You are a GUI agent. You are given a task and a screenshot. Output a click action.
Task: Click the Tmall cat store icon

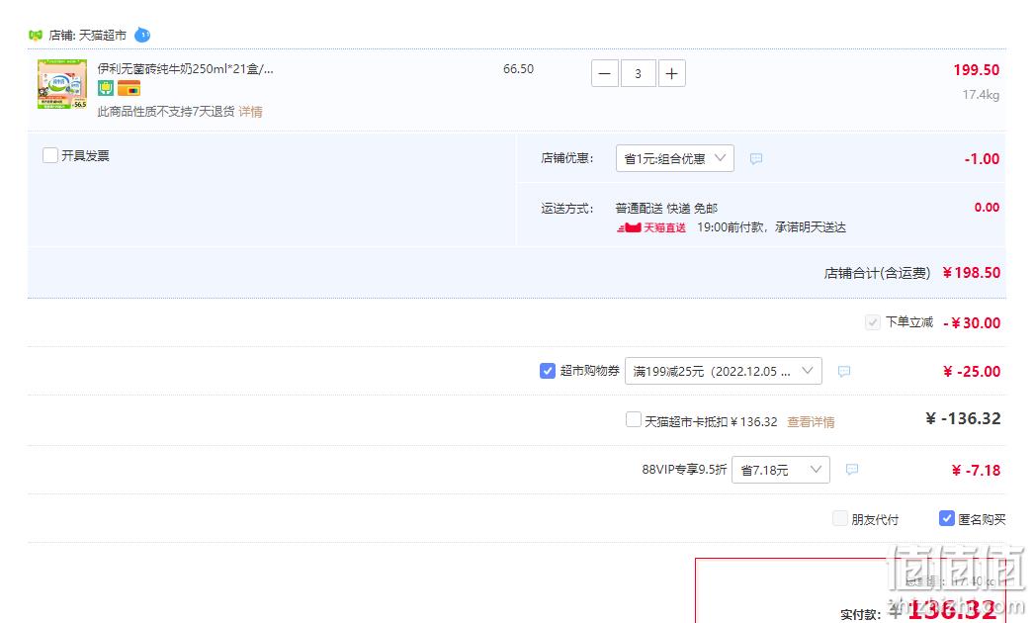36,35
